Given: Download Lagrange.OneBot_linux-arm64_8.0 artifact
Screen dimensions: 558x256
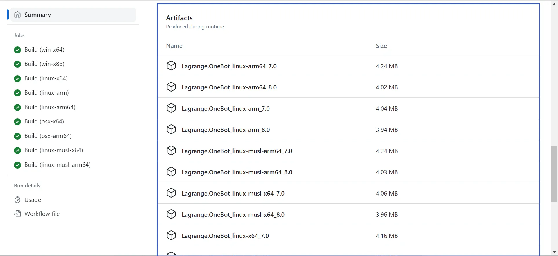Looking at the screenshot, I should coord(229,87).
